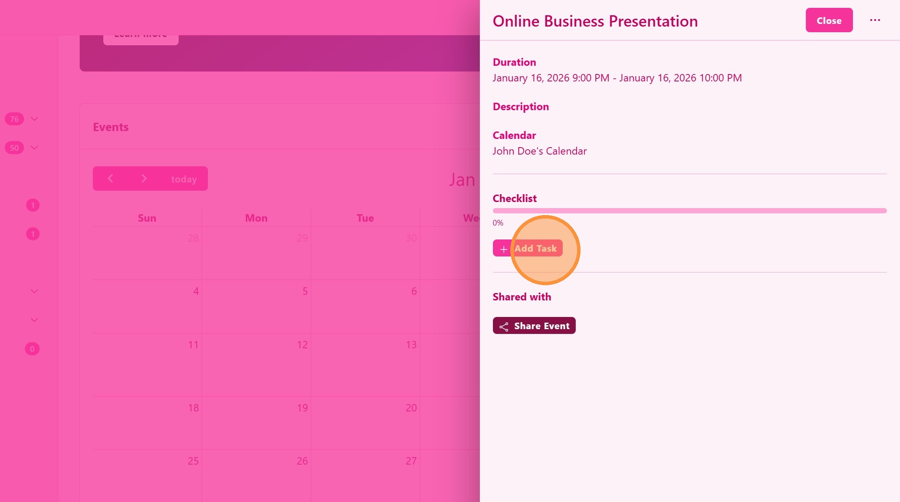Close the event details panel
Viewport: 900px width, 502px height.
(829, 20)
